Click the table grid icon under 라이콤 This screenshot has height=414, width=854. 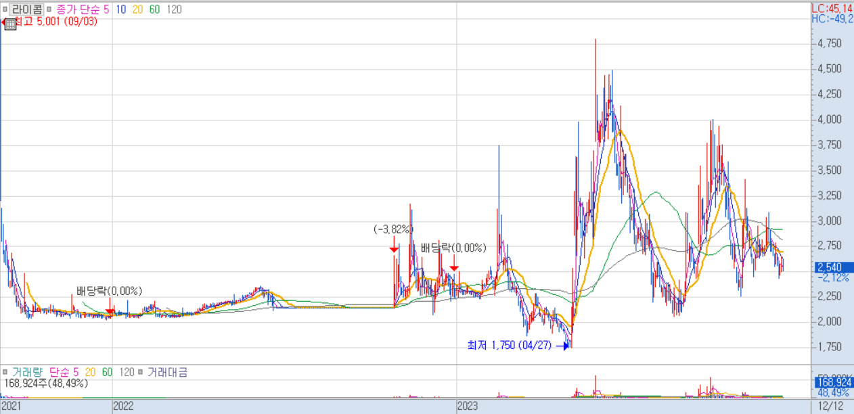tap(10, 24)
